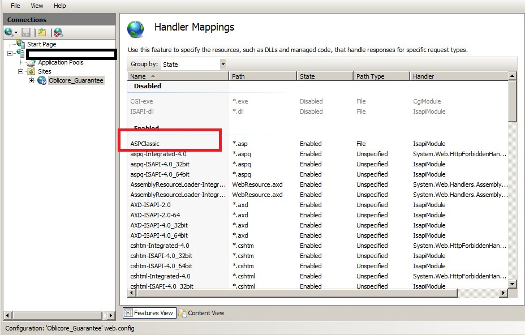Sort by the Handler column header
The width and height of the screenshot is (525, 335).
(459, 76)
